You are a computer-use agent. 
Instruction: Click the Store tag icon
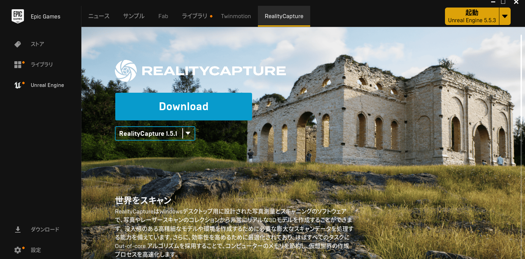[18, 44]
